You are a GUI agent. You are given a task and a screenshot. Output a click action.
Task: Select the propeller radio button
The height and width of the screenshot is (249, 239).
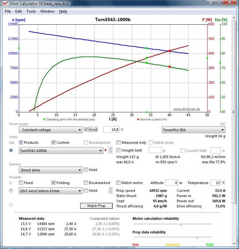(x=12, y=190)
